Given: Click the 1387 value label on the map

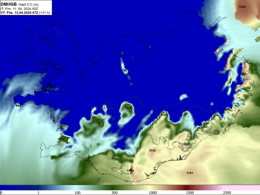Looking at the screenshot, I should (243, 74).
